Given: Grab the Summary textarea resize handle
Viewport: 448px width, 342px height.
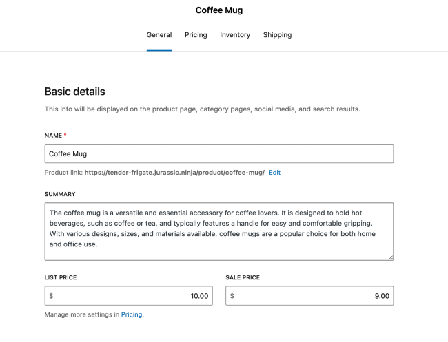Looking at the screenshot, I should [x=390, y=257].
